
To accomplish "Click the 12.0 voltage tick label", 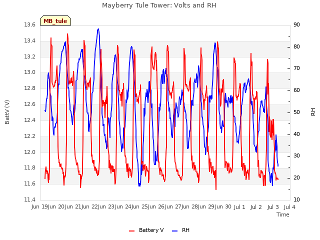I will (x=29, y=152).
